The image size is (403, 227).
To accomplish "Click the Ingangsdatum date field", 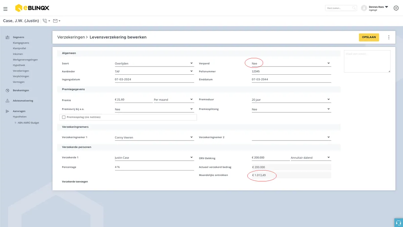I will point(154,80).
